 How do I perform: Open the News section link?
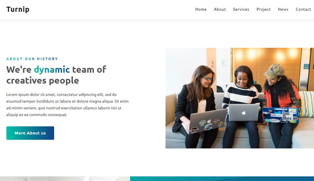pos(283,9)
